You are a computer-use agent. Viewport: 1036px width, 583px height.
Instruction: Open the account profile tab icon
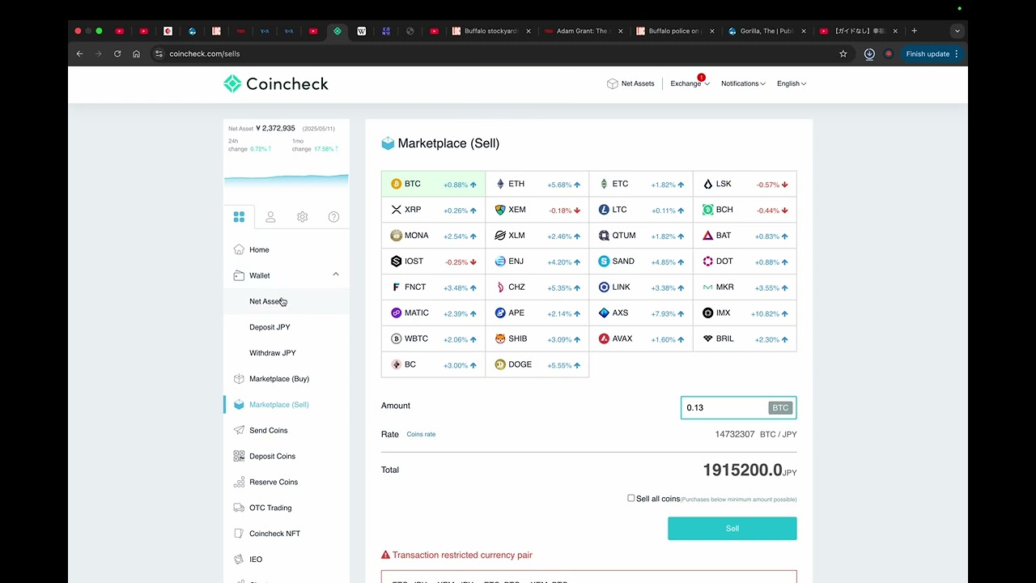tap(270, 217)
